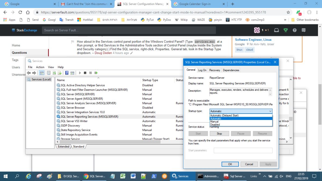Toggle the show/hide console tree icon
This screenshot has height=181, width=322.
pyautogui.click(x=42, y=73)
